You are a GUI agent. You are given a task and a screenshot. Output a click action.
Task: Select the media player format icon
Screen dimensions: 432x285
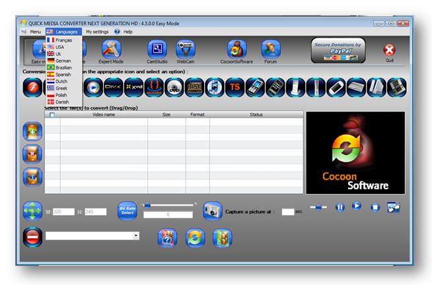(x=93, y=88)
